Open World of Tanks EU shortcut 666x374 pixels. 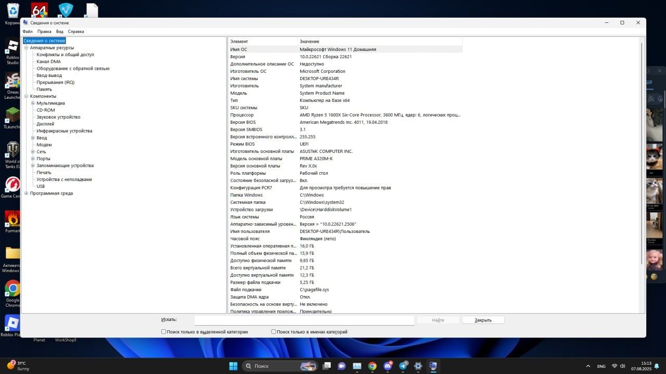coord(12,150)
